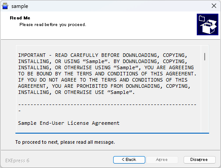This screenshot has height=168, width=221.
Task: Click the IMPORTANT paragraph first line
Action: 103,55
